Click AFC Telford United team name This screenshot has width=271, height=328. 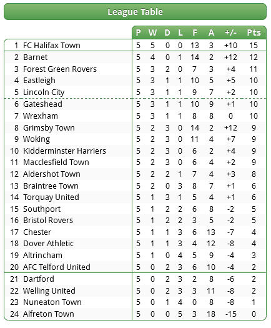pyautogui.click(x=57, y=267)
